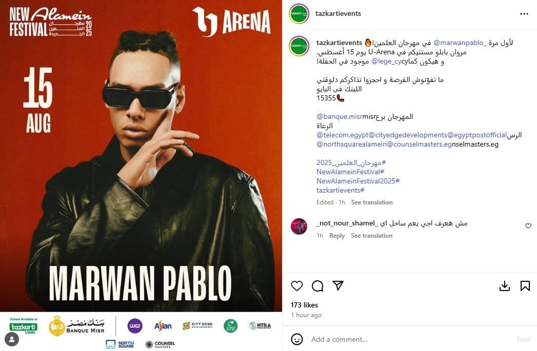Like the _not_nour_shamel_ comment
This screenshot has height=351, width=537.
tap(528, 226)
